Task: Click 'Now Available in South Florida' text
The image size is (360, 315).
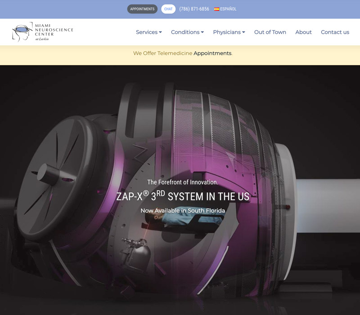Action: (x=183, y=210)
